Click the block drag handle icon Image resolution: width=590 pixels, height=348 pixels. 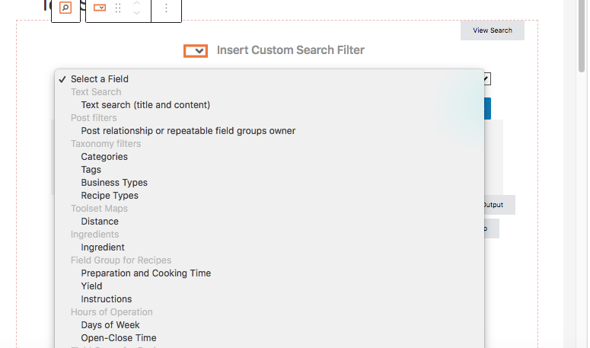(x=118, y=8)
